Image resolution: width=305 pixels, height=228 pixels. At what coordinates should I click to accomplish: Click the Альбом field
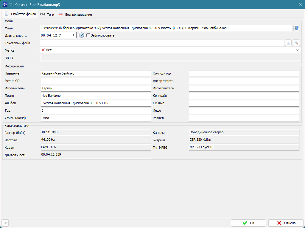(x=96, y=103)
